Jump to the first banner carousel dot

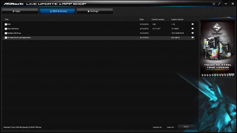(x=202, y=75)
